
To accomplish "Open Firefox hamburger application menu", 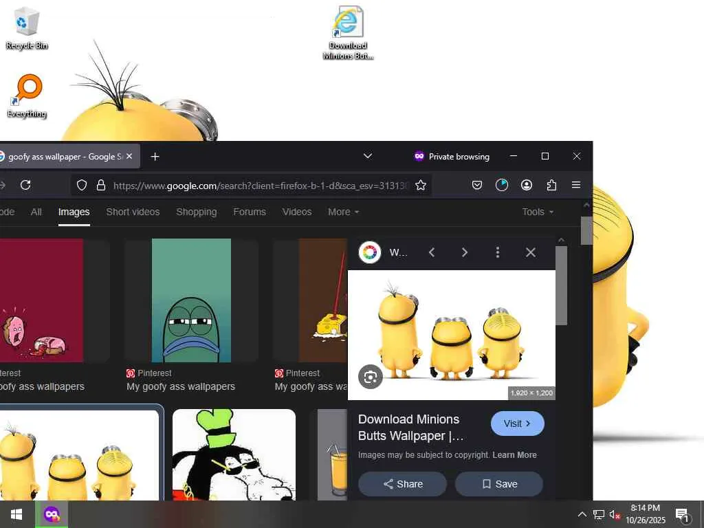I will tap(576, 185).
